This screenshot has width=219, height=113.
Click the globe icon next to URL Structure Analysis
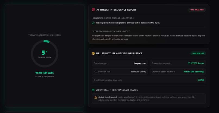(x=93, y=53)
